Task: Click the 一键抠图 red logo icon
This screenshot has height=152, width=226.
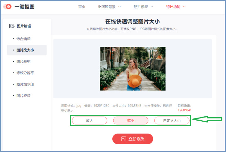Action: click(x=7, y=7)
